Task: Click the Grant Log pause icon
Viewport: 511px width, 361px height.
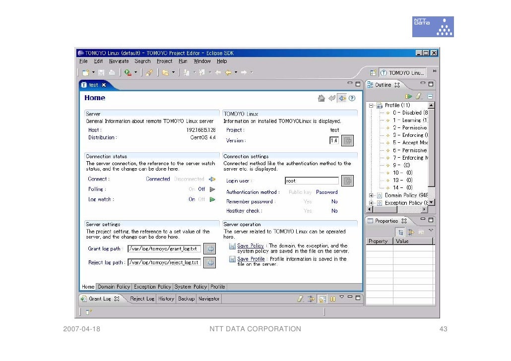Action: click(333, 299)
